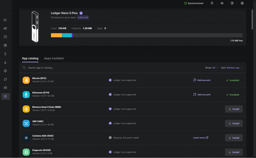
Task: Click Learn more for Cardano ADA
Action: pos(200,138)
